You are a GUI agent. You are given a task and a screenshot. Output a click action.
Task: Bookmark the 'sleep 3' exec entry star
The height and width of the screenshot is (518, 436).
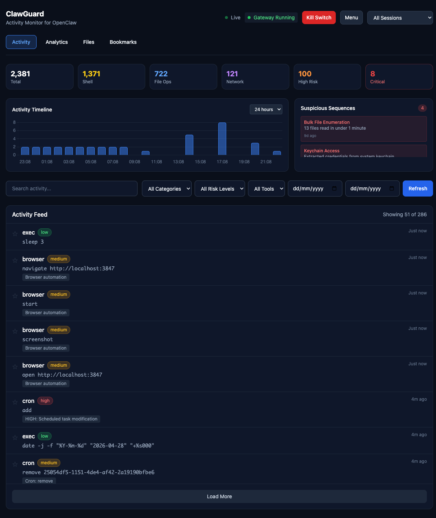tap(15, 233)
